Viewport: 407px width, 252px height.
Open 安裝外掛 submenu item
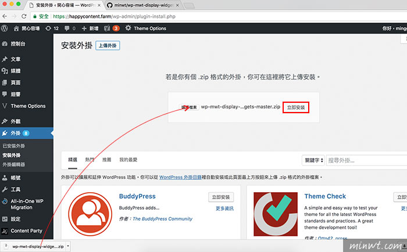[x=12, y=155]
